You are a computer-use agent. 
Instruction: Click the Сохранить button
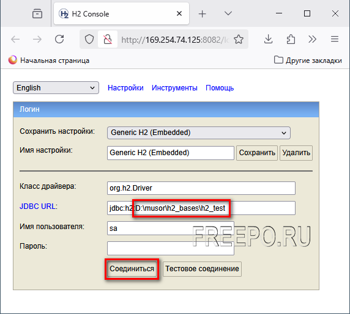coord(257,153)
